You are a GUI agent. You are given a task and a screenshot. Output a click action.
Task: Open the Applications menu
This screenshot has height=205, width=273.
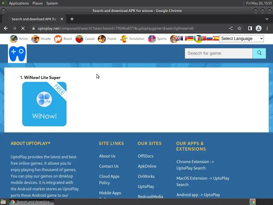pyautogui.click(x=19, y=3)
